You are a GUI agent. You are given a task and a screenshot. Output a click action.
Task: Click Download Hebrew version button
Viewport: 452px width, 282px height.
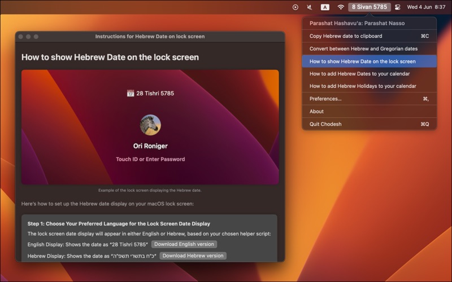point(193,256)
